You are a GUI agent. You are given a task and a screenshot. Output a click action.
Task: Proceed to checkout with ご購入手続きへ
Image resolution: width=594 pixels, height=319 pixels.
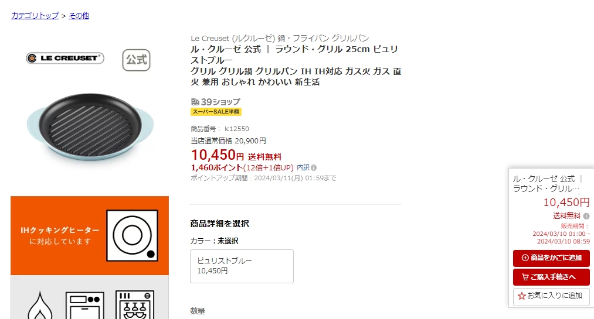[x=551, y=277]
